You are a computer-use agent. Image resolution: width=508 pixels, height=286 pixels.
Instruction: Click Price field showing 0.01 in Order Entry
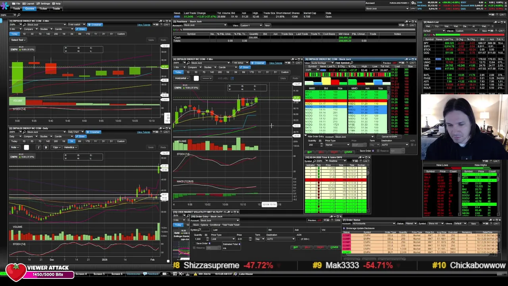(x=242, y=239)
